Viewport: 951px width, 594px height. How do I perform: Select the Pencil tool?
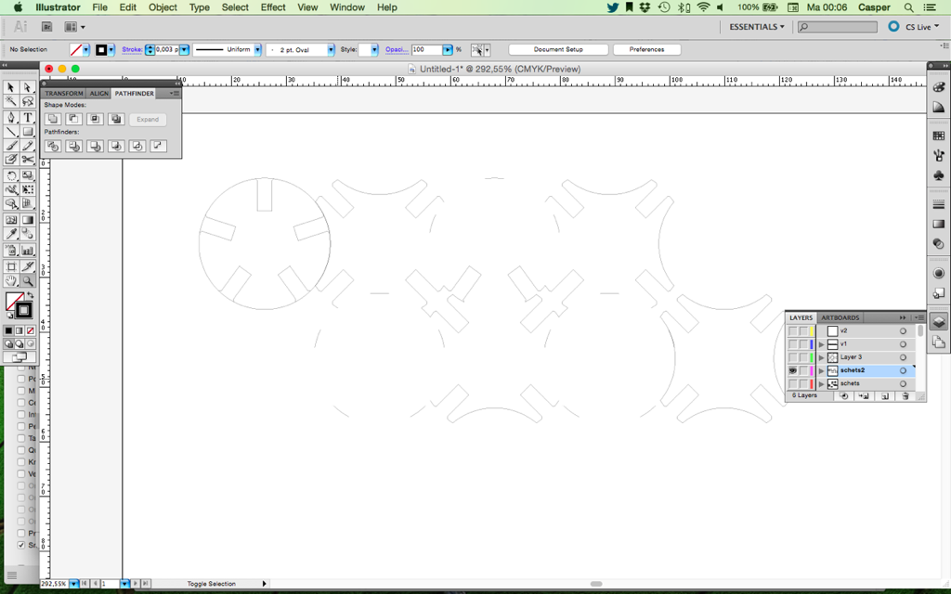(27, 146)
